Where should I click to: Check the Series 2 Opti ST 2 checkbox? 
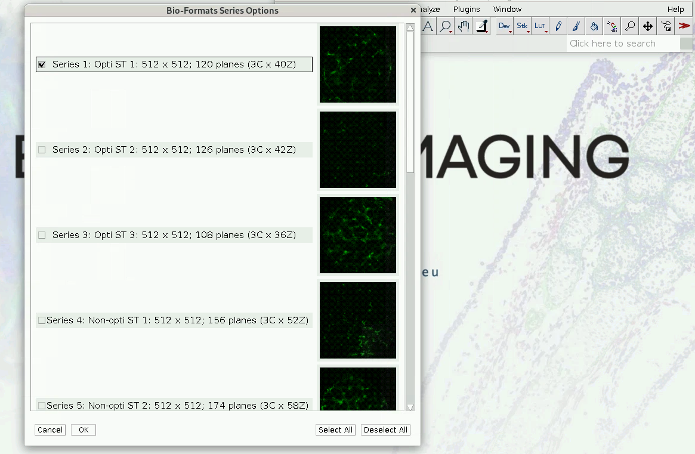(x=42, y=150)
